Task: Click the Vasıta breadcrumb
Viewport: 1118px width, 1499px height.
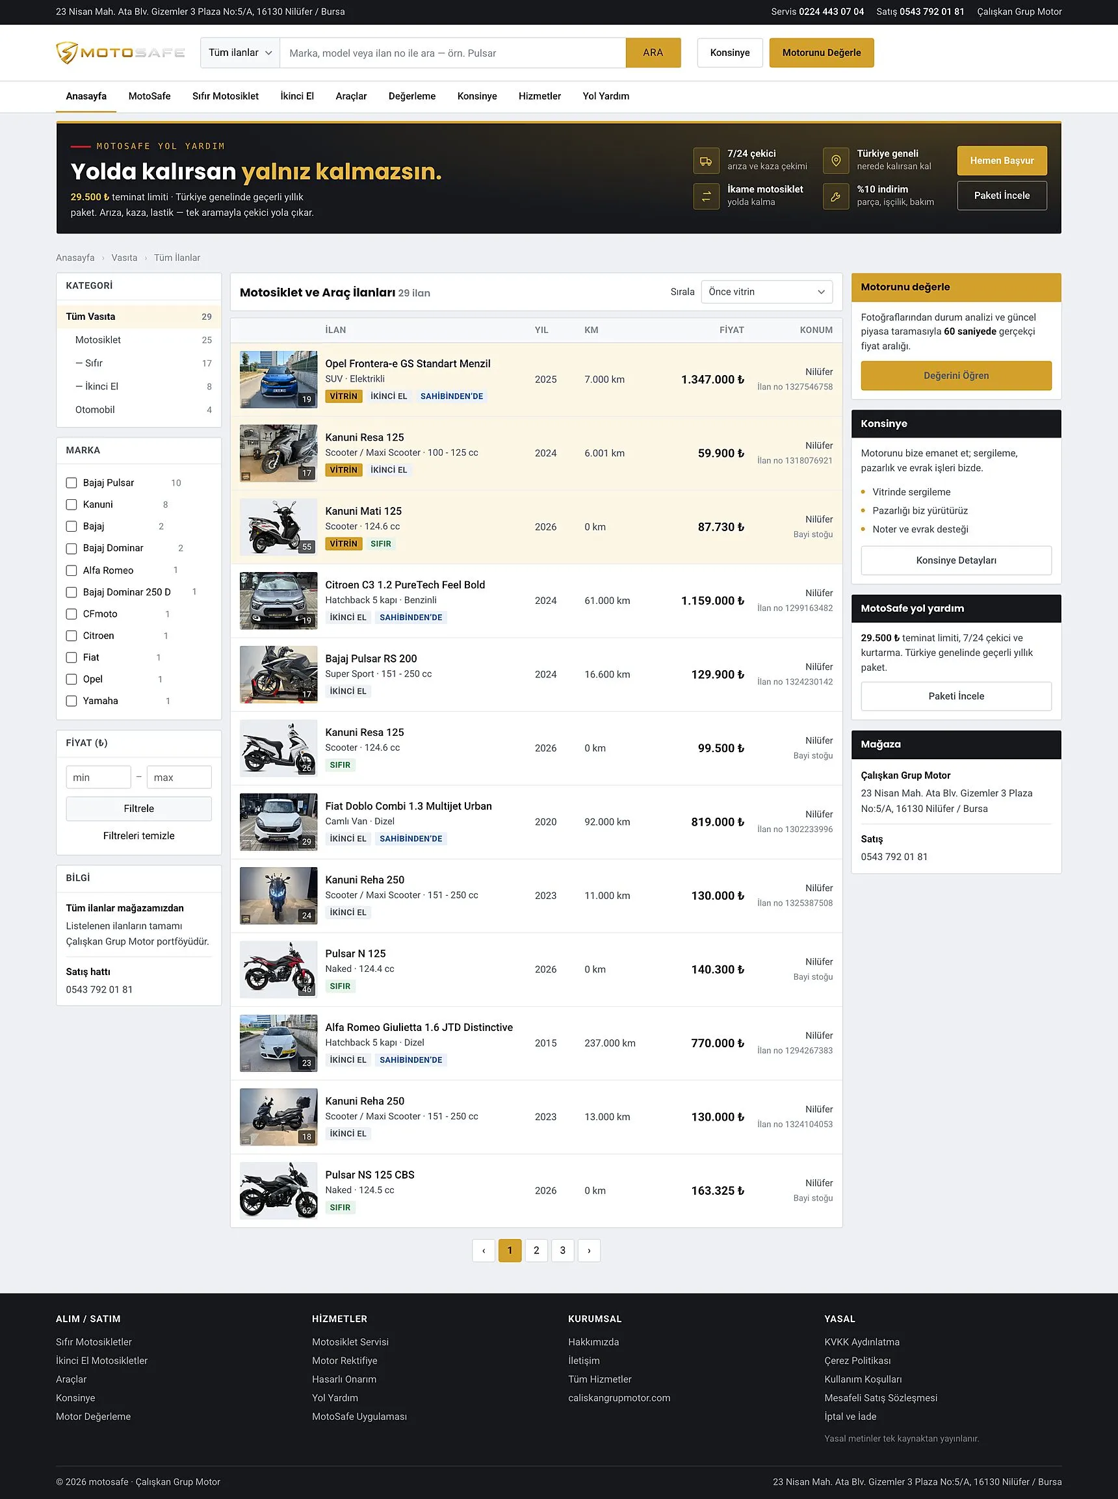Action: click(x=124, y=258)
